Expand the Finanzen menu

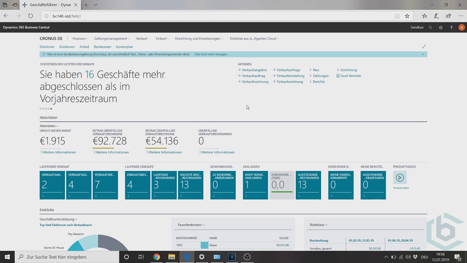(80, 39)
